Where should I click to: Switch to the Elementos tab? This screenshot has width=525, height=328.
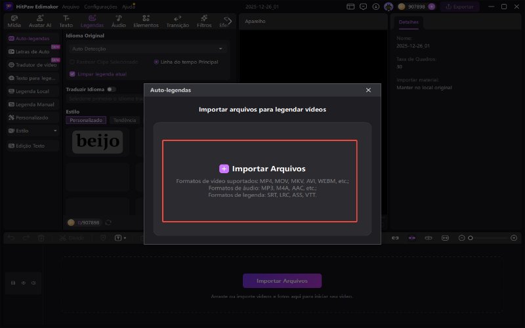tap(146, 22)
